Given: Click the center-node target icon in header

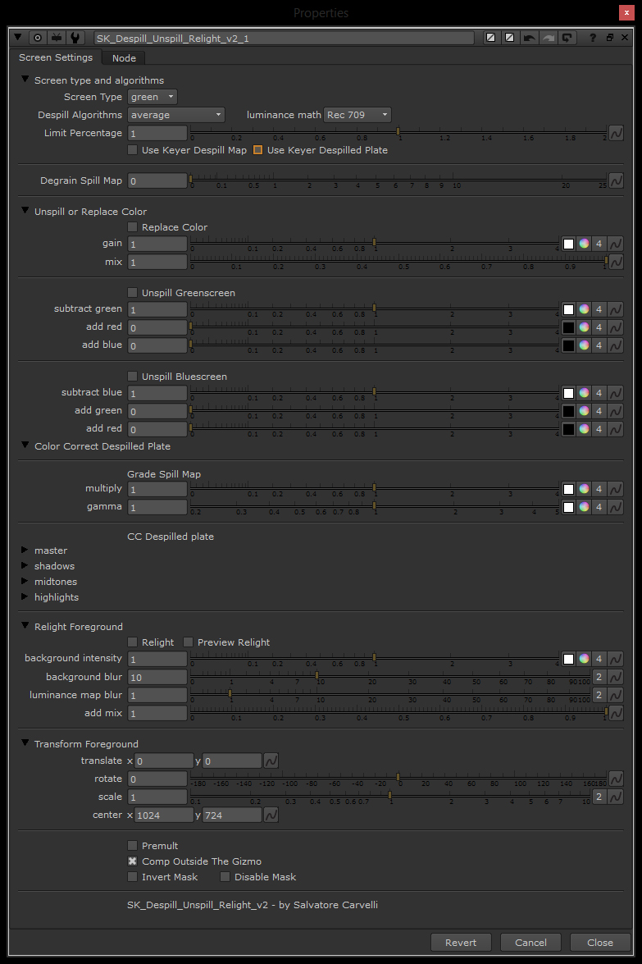Looking at the screenshot, I should click(38, 38).
